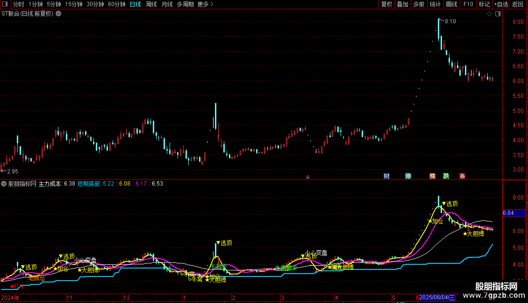Click the 小心变盘 label near March
528x303 pixels.
316,253
